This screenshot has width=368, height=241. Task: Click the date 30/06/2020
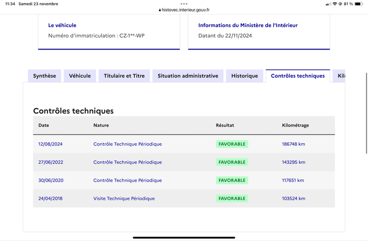point(51,180)
